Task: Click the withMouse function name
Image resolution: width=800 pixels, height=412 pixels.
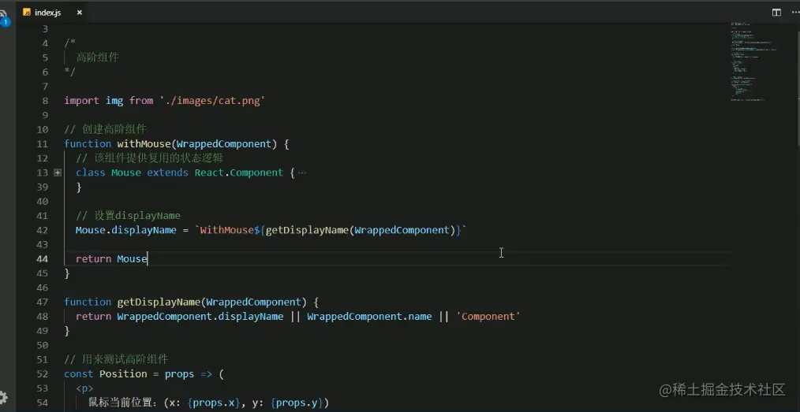Action: 144,143
